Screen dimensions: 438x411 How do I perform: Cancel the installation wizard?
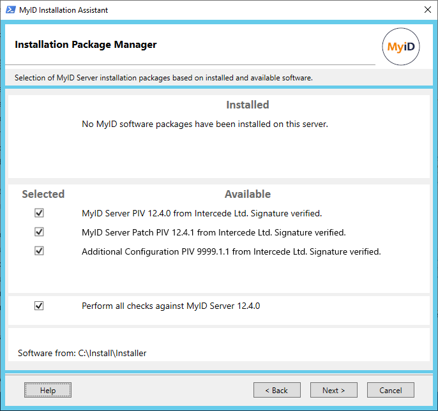[391, 390]
